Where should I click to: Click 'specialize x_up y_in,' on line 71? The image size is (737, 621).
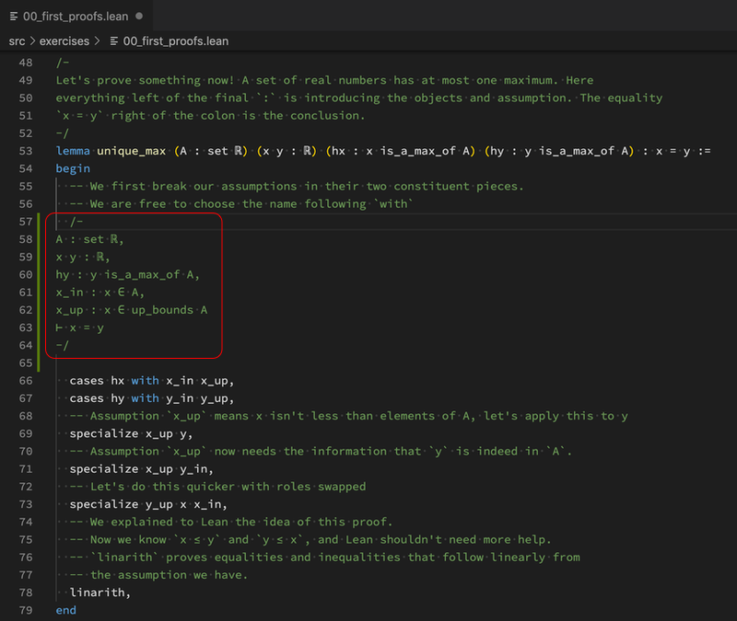tap(142, 469)
